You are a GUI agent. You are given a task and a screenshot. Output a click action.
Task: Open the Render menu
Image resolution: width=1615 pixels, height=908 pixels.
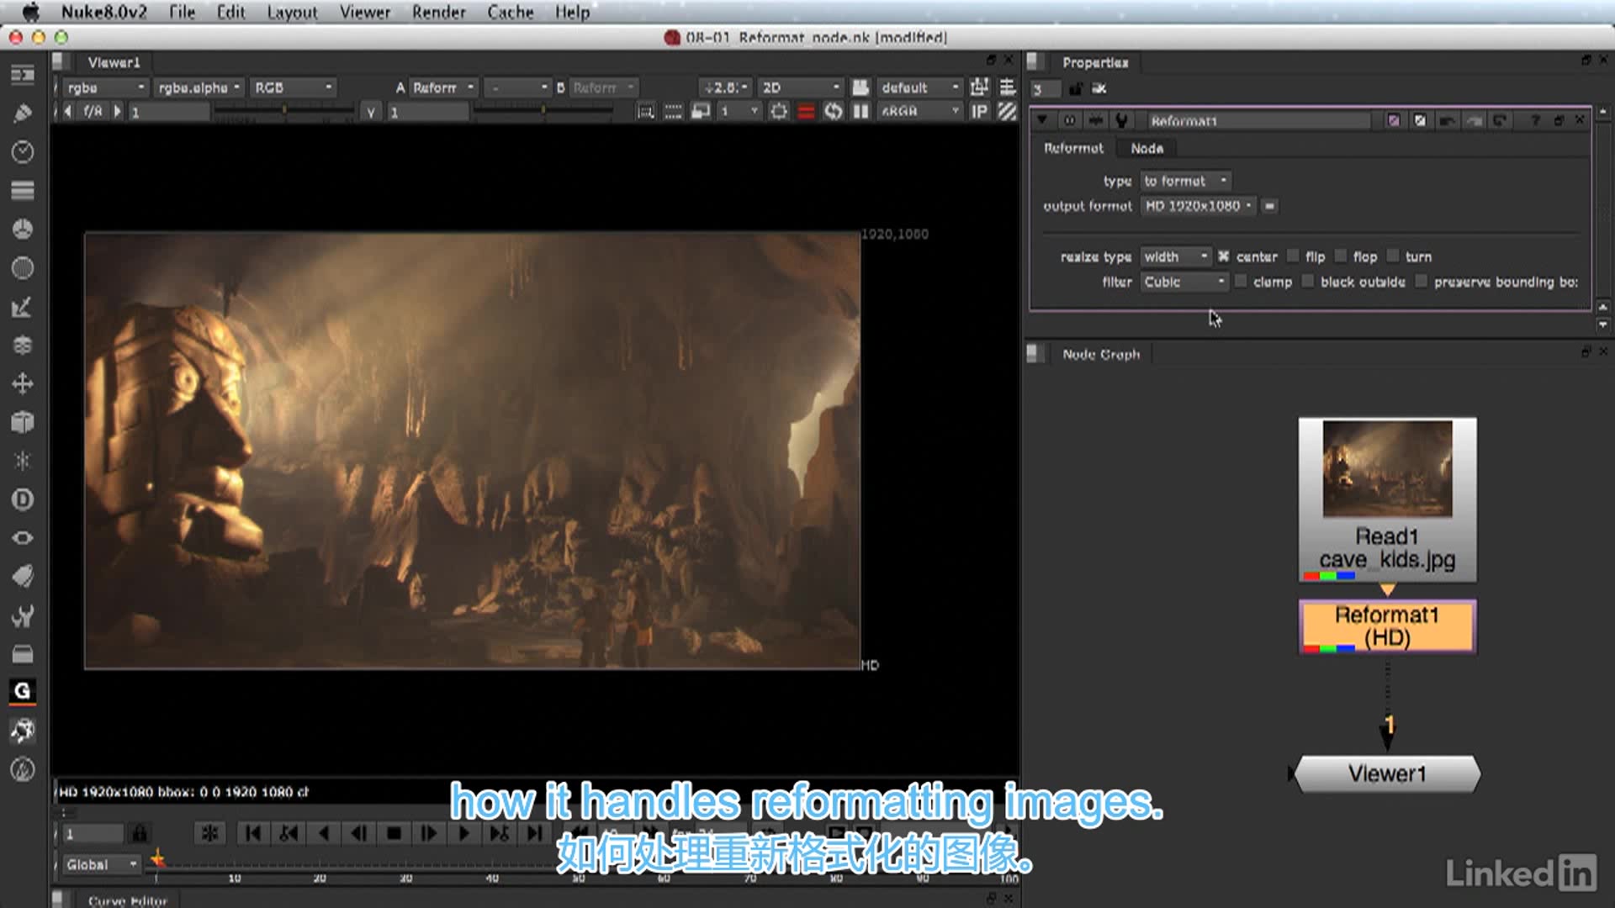coord(438,13)
